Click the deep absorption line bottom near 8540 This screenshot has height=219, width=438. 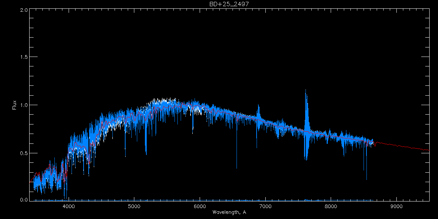point(366,179)
